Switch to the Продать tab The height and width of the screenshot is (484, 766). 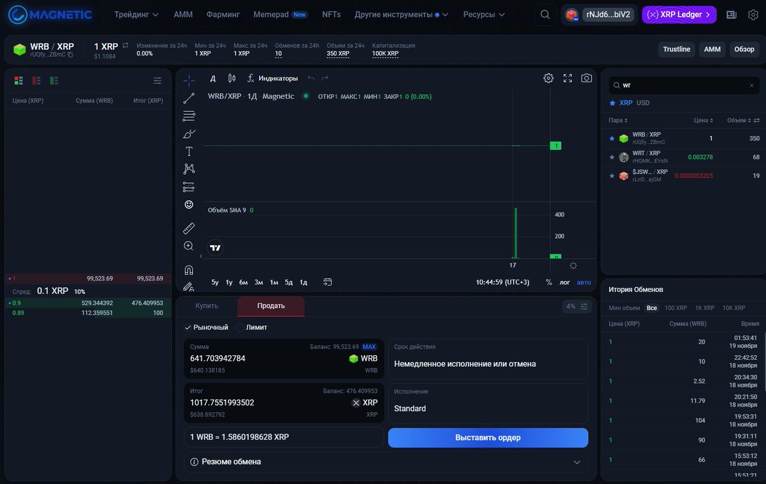click(271, 306)
